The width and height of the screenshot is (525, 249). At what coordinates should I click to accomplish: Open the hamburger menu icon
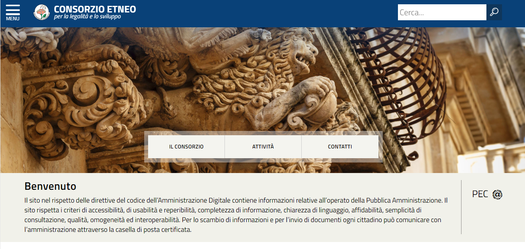coord(13,10)
